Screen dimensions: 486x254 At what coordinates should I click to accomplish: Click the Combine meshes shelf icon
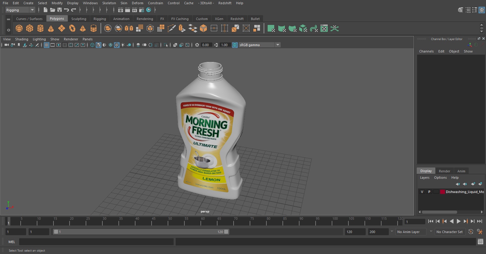(x=108, y=29)
